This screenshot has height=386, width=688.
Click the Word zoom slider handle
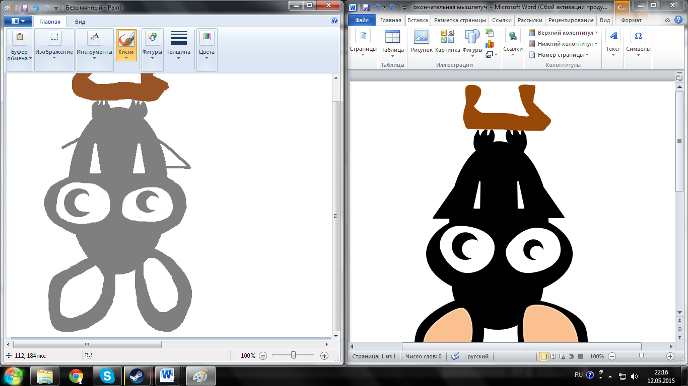click(641, 356)
